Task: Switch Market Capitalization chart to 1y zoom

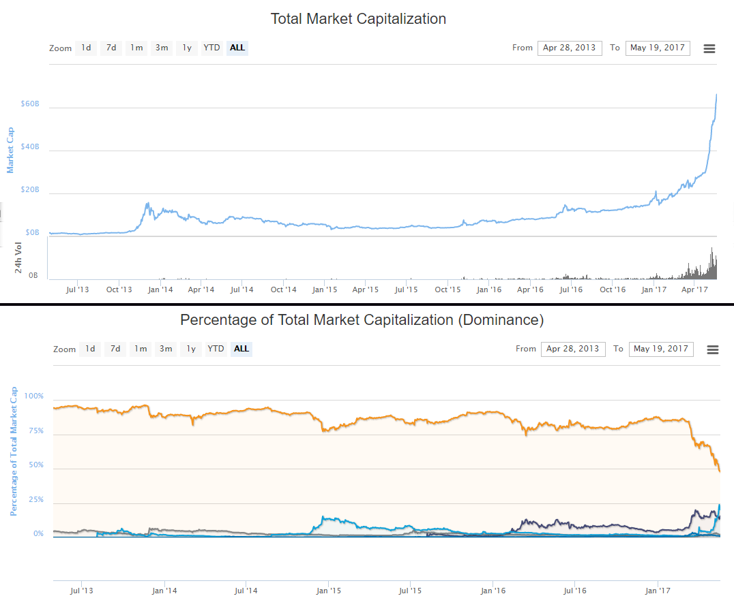Action: [187, 48]
